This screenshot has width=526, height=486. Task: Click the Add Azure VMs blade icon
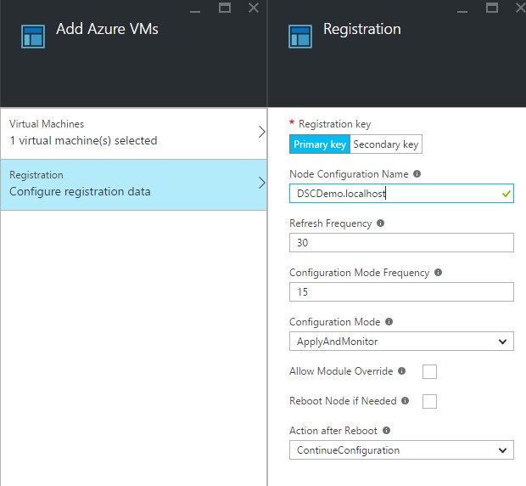pyautogui.click(x=33, y=37)
